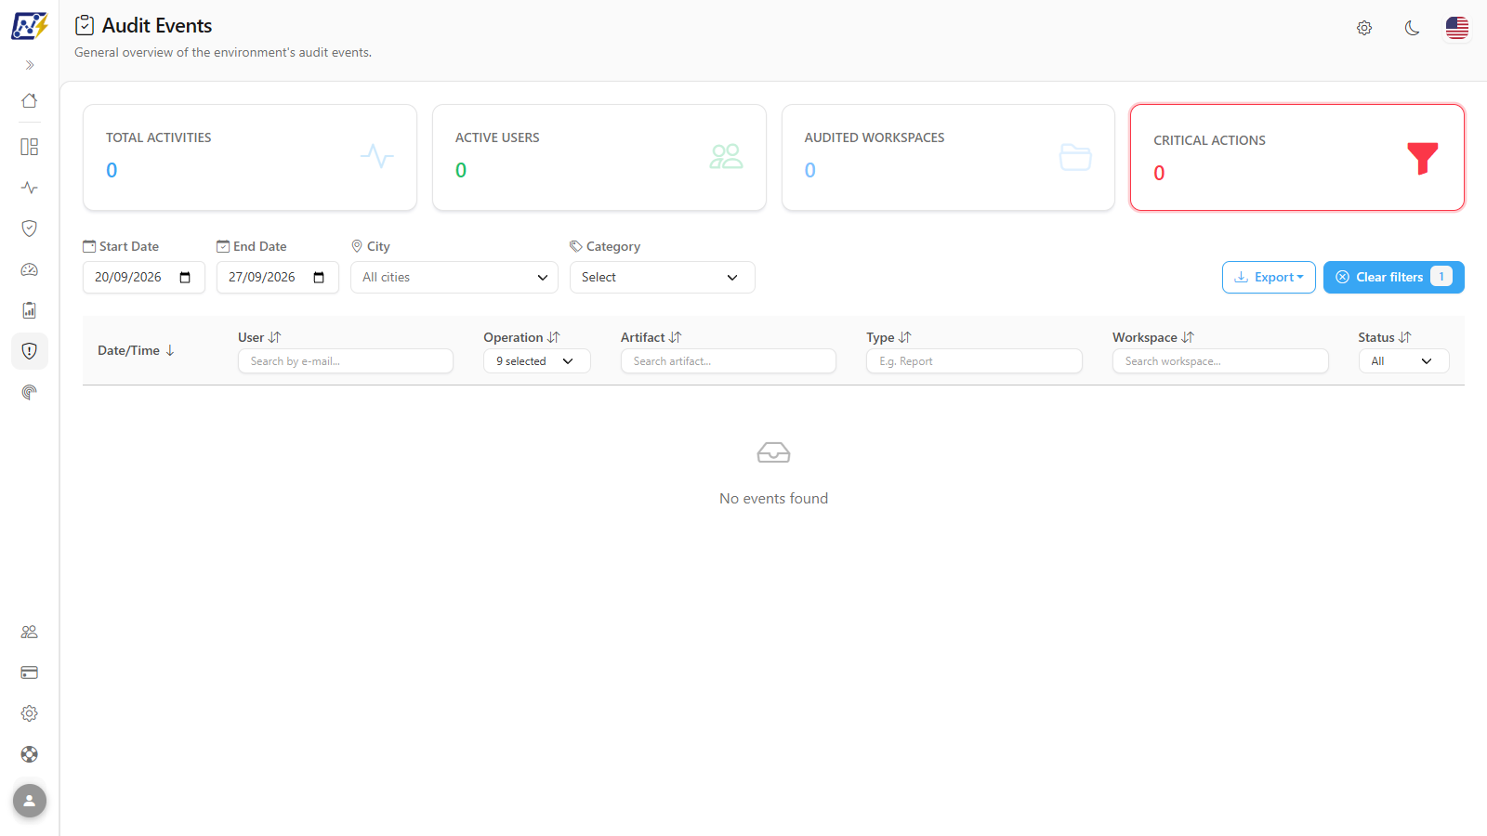This screenshot has height=836, width=1487.
Task: Click the Clear filters button
Action: pyautogui.click(x=1394, y=277)
